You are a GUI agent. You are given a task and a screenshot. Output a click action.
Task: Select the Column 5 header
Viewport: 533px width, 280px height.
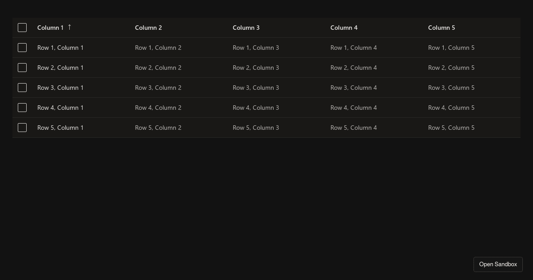point(442,28)
